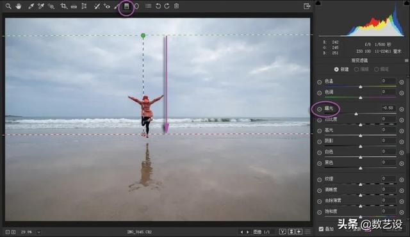Increase 曝光 with plus button
Screen dimensions: 410x237
(x=402, y=110)
